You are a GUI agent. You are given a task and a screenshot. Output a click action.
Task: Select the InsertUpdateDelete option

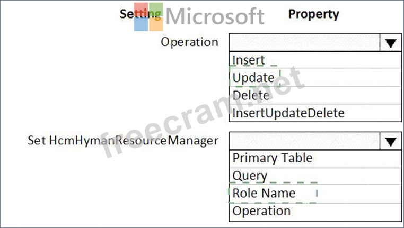(x=288, y=113)
